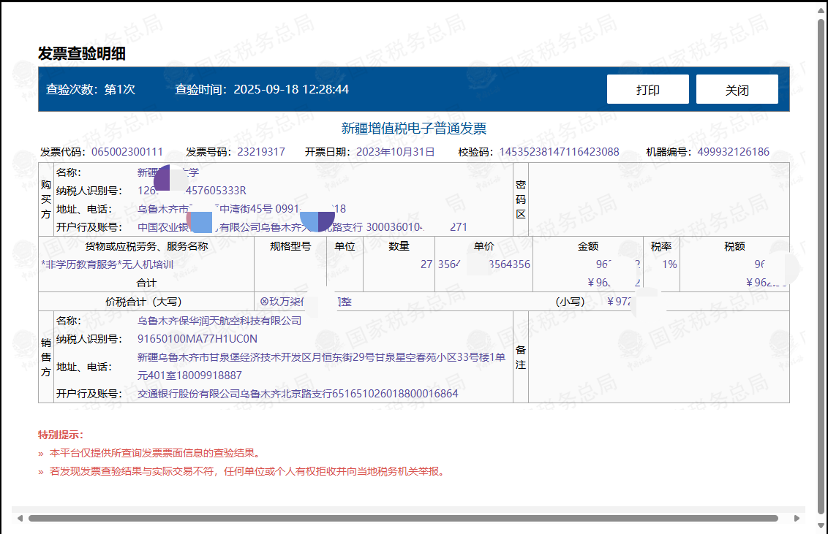The height and width of the screenshot is (534, 828).
Task: Click the 打印 print button
Action: tap(647, 89)
